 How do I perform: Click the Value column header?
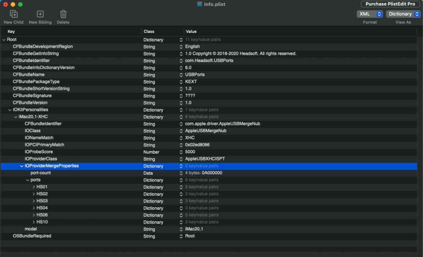191,32
